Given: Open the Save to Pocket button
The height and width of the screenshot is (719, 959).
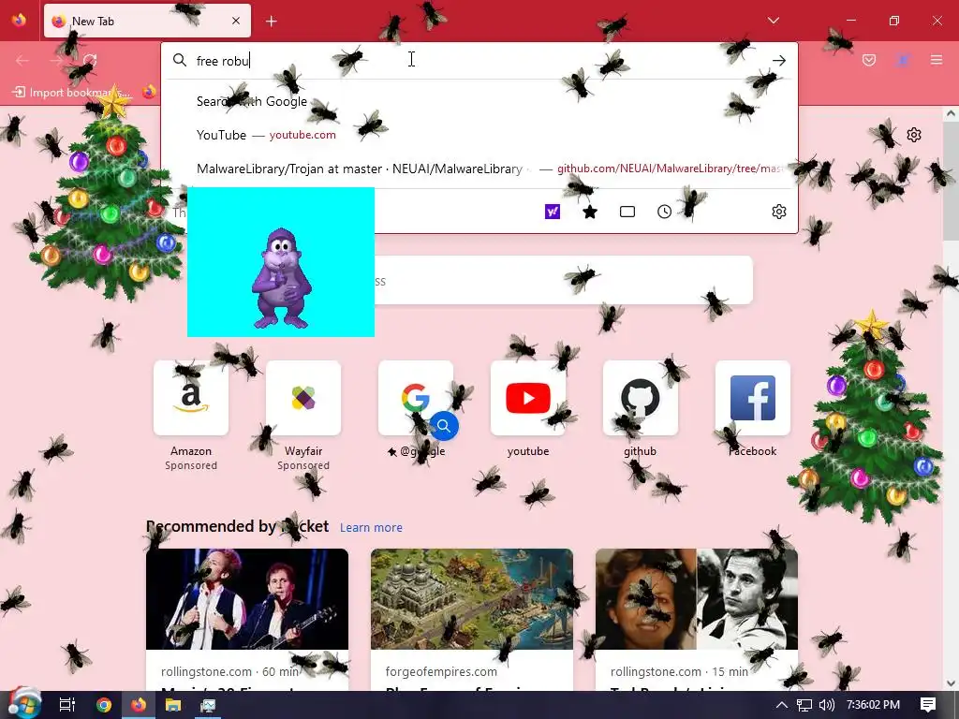Looking at the screenshot, I should 869,60.
